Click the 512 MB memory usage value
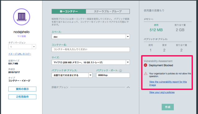This screenshot has height=114, width=198. pos(156,30)
